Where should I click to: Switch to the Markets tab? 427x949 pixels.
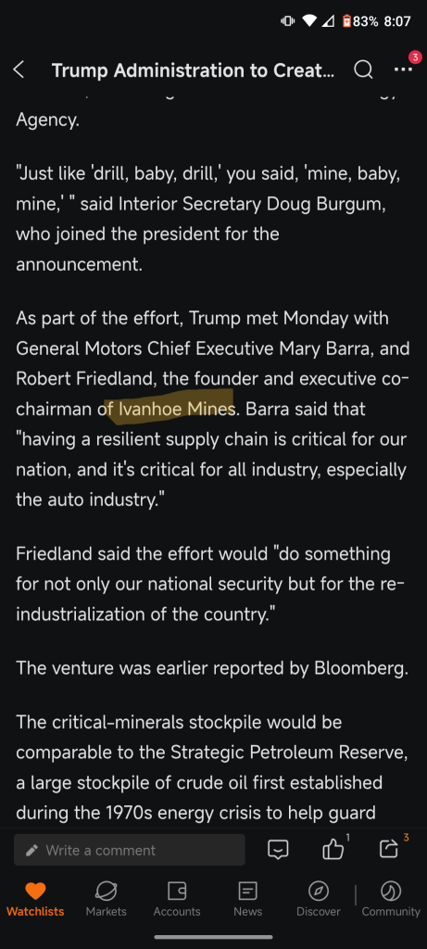pos(106,899)
